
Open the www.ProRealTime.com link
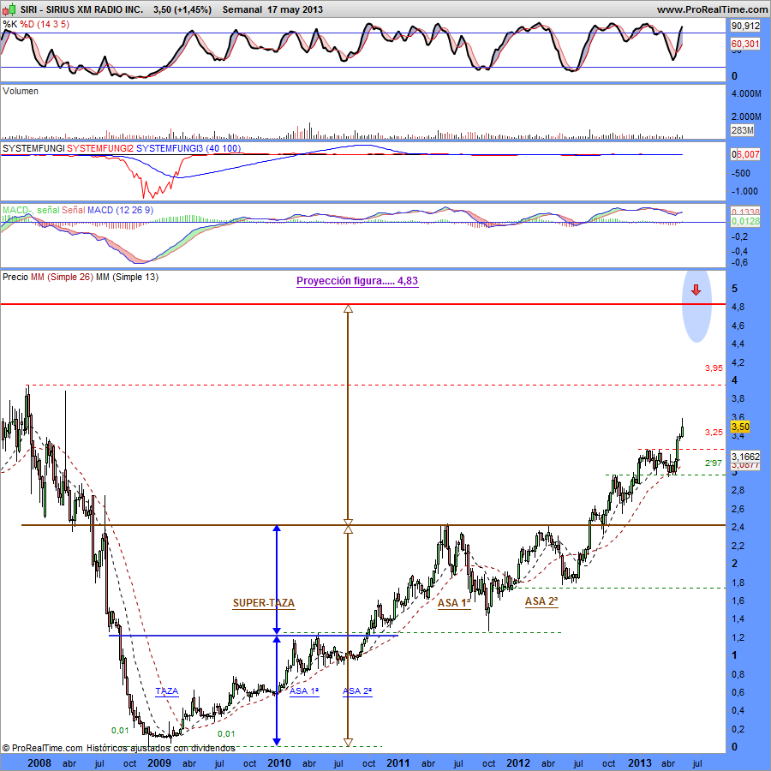712,9
